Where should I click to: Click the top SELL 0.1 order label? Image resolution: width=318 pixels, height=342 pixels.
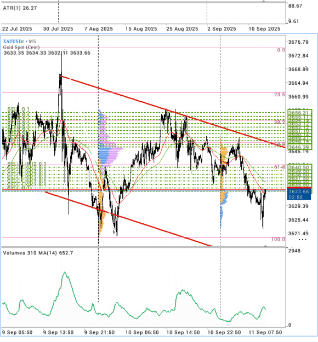pos(18,109)
